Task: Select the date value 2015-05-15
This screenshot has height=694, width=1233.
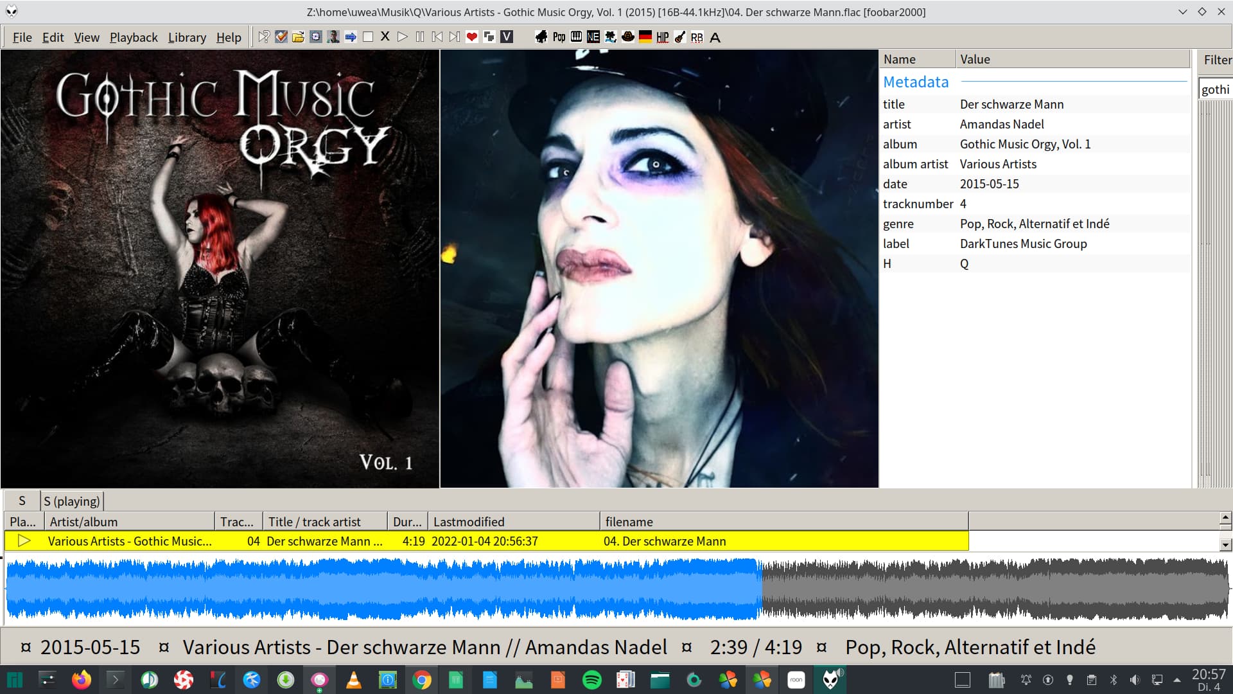Action: click(989, 184)
